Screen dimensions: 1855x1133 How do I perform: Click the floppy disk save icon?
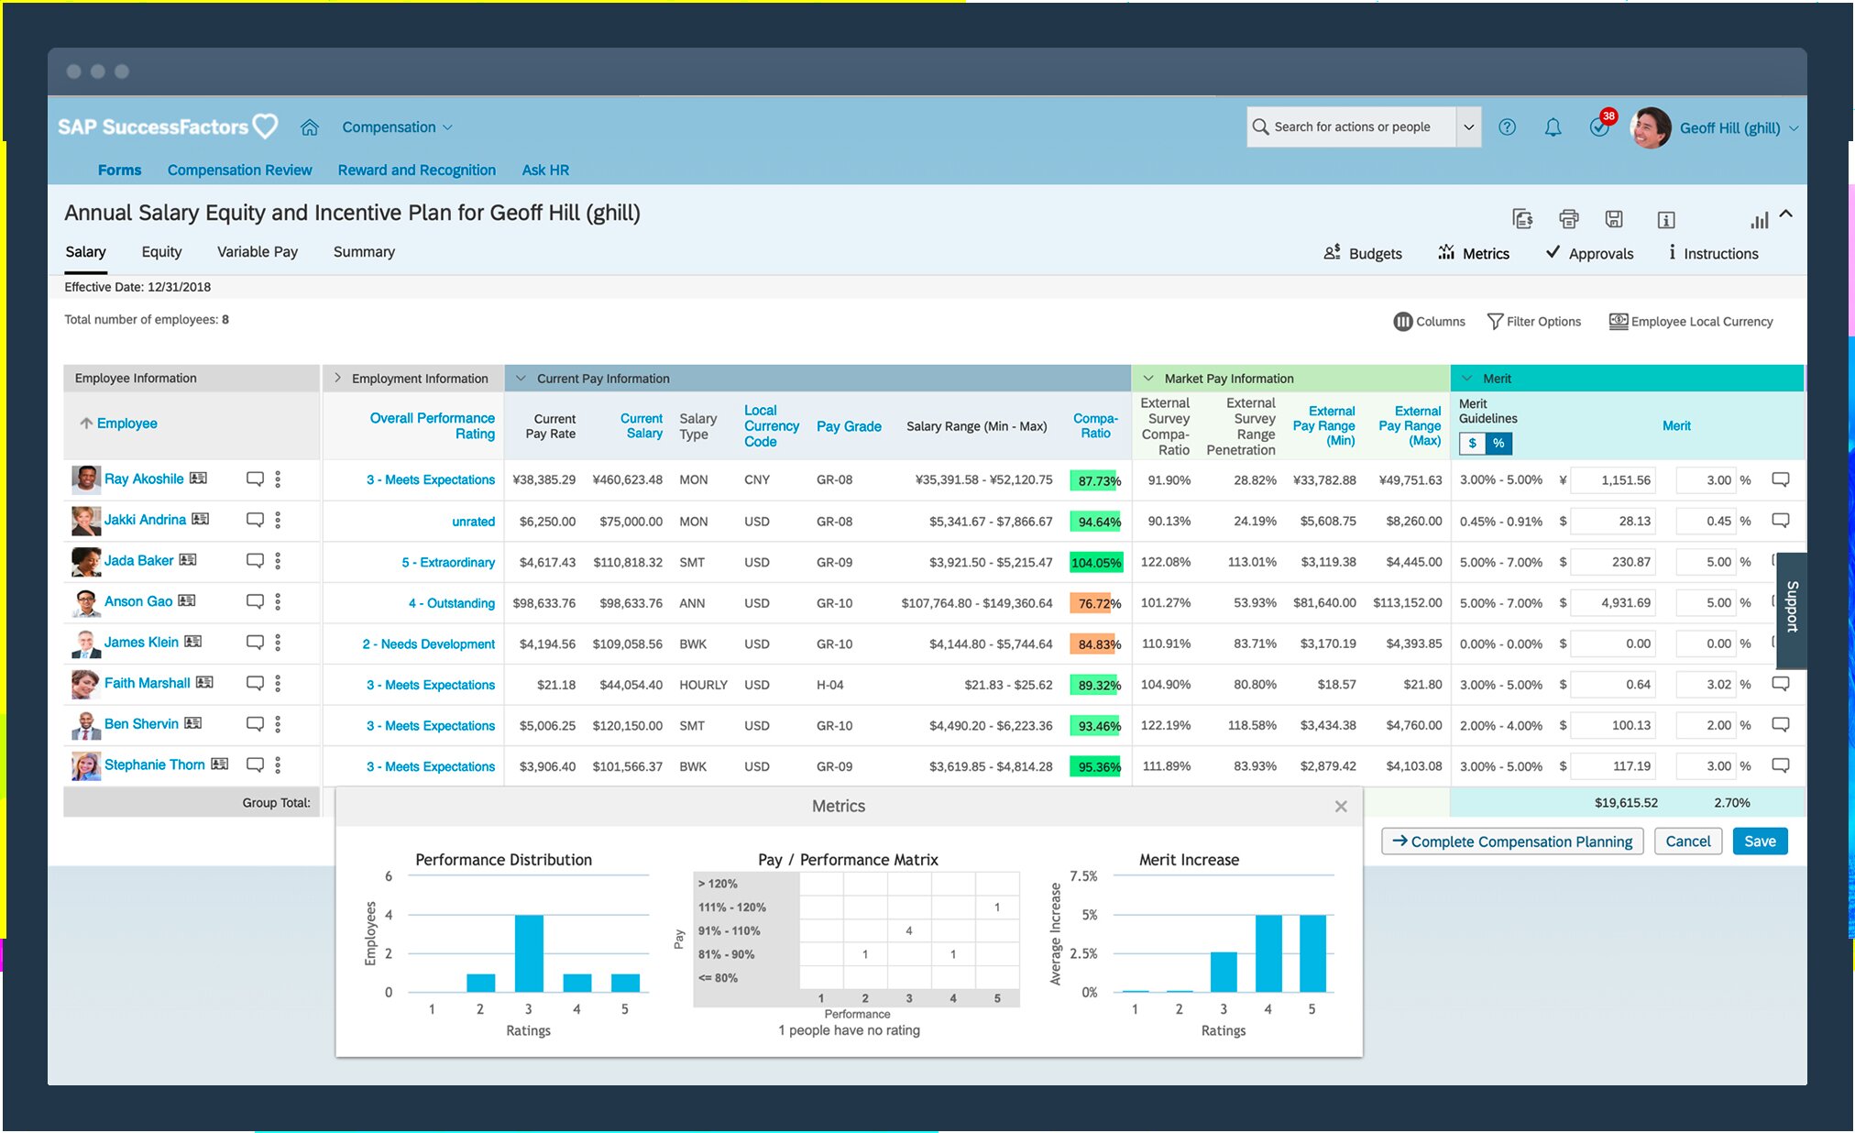1614,219
